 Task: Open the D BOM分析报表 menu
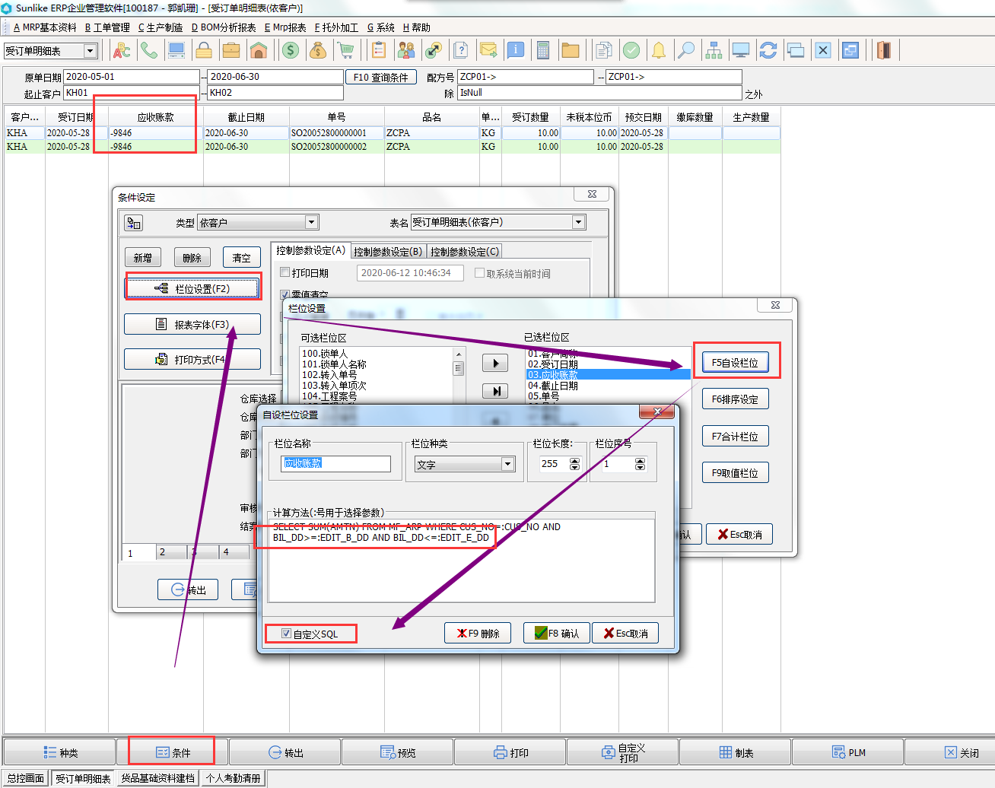pyautogui.click(x=224, y=27)
